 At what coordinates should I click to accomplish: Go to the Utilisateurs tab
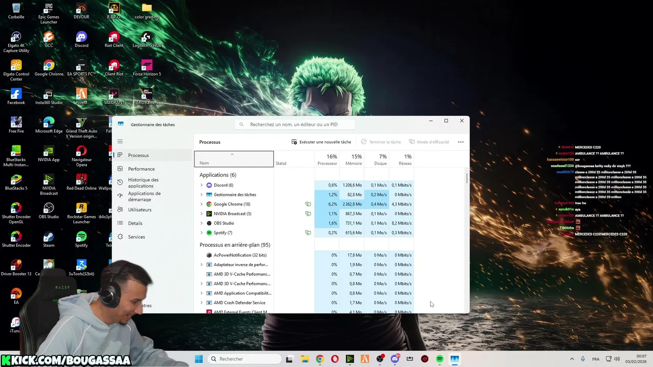coord(152,209)
